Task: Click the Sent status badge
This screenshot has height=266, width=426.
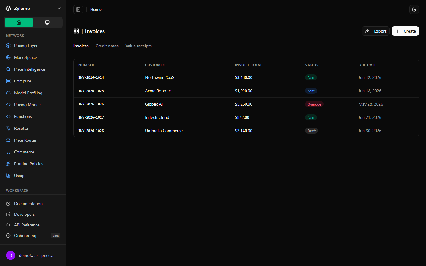Action: (x=311, y=91)
